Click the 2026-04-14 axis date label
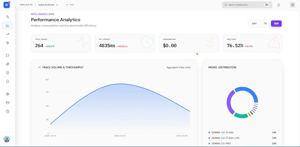 (50, 136)
